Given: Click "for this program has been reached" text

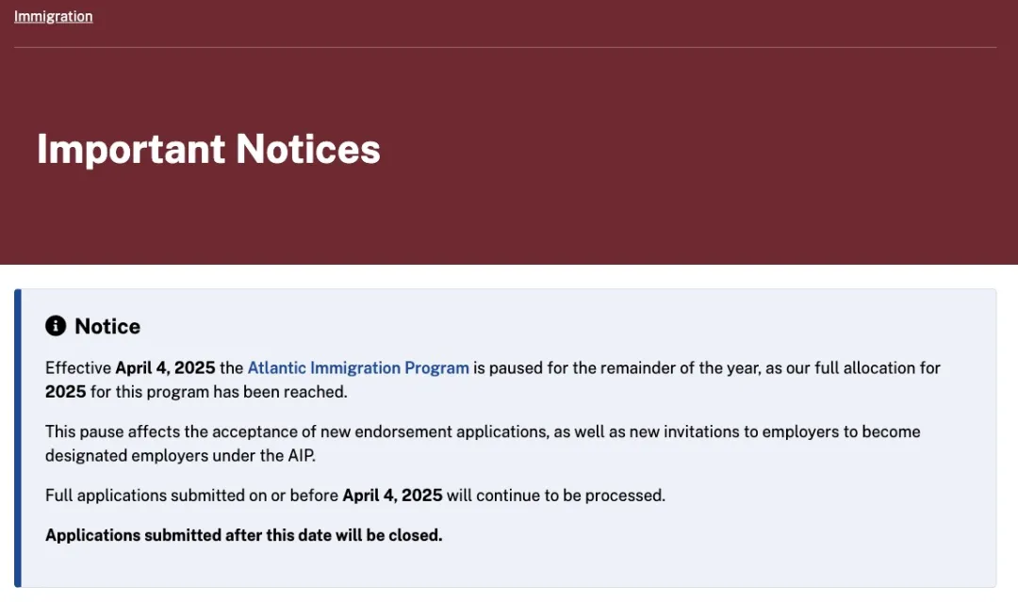Looking at the screenshot, I should (219, 392).
